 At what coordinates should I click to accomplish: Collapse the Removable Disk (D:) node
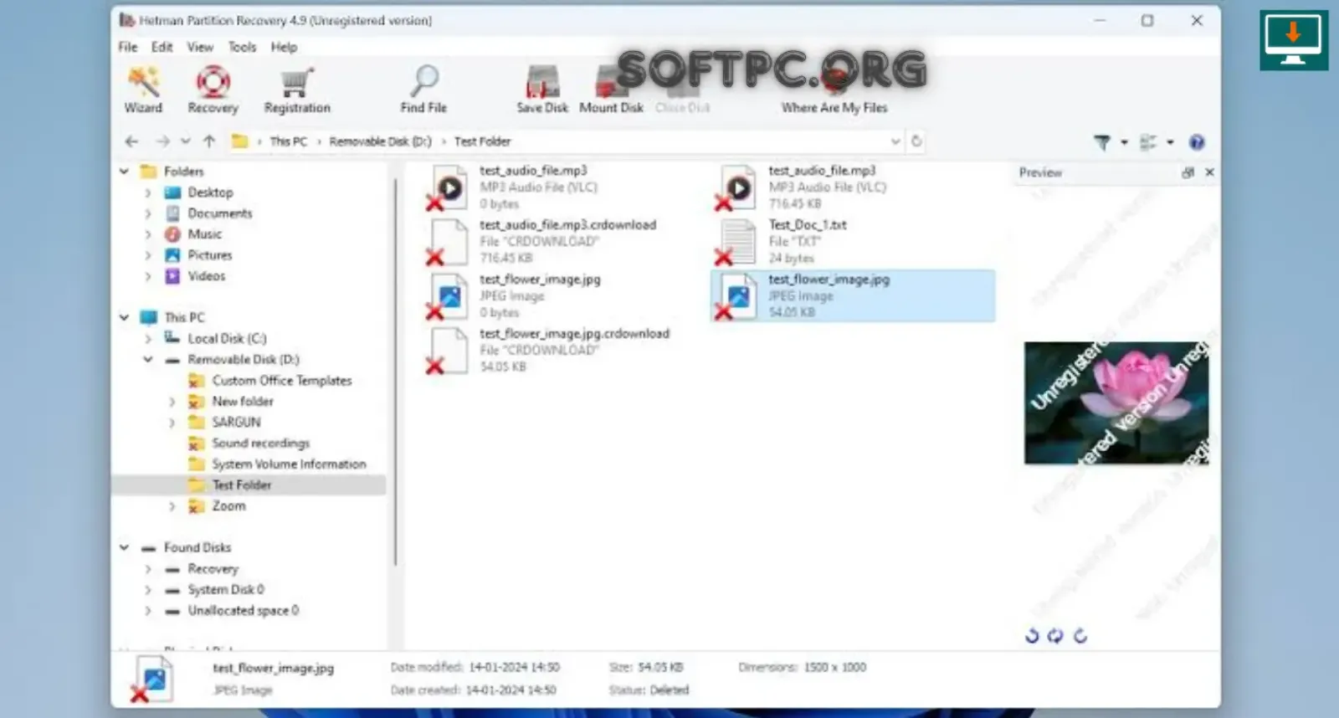coord(148,360)
